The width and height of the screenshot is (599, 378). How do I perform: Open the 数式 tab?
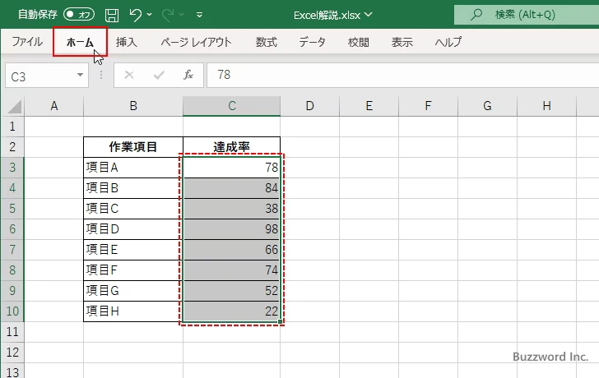(267, 42)
